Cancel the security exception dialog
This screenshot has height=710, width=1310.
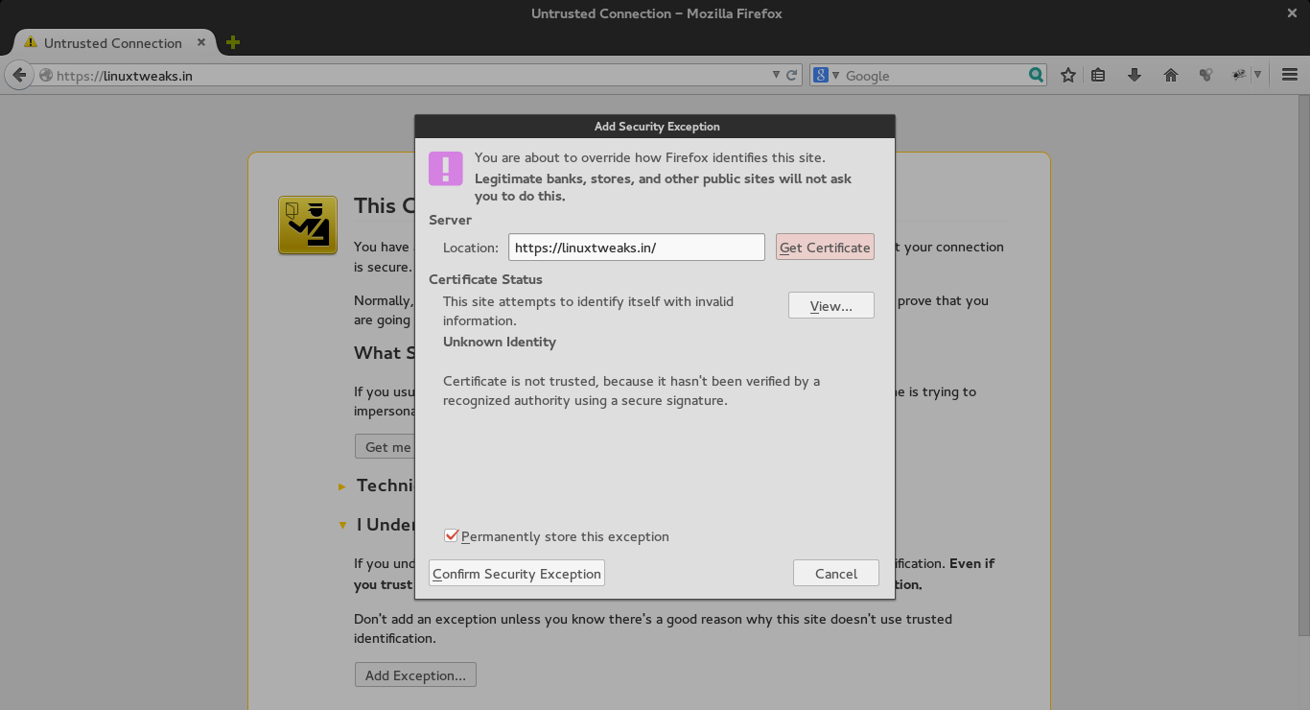(x=836, y=573)
